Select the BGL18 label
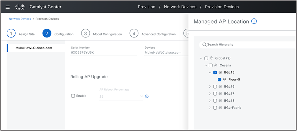 point(229,101)
